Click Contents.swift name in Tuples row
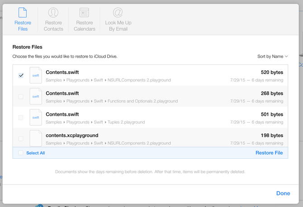 (x=62, y=114)
